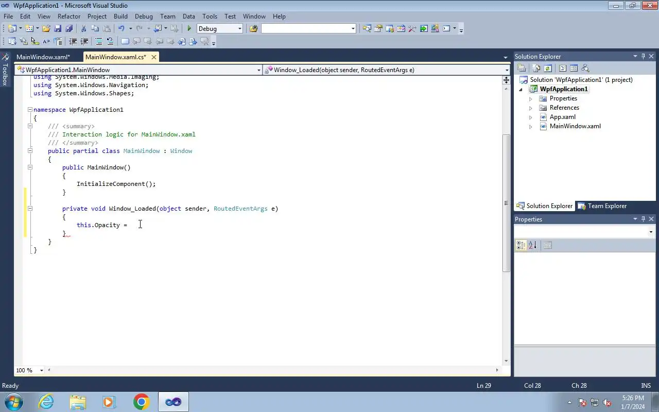
Task: Open the Debug configuration dropdown
Action: point(240,29)
